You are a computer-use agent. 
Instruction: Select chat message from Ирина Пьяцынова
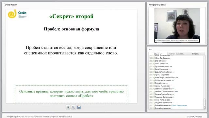pyautogui.click(x=161, y=86)
